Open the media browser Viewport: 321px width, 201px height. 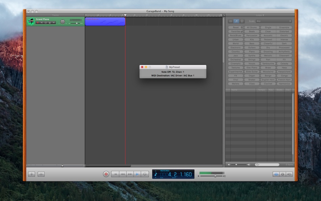click(289, 174)
